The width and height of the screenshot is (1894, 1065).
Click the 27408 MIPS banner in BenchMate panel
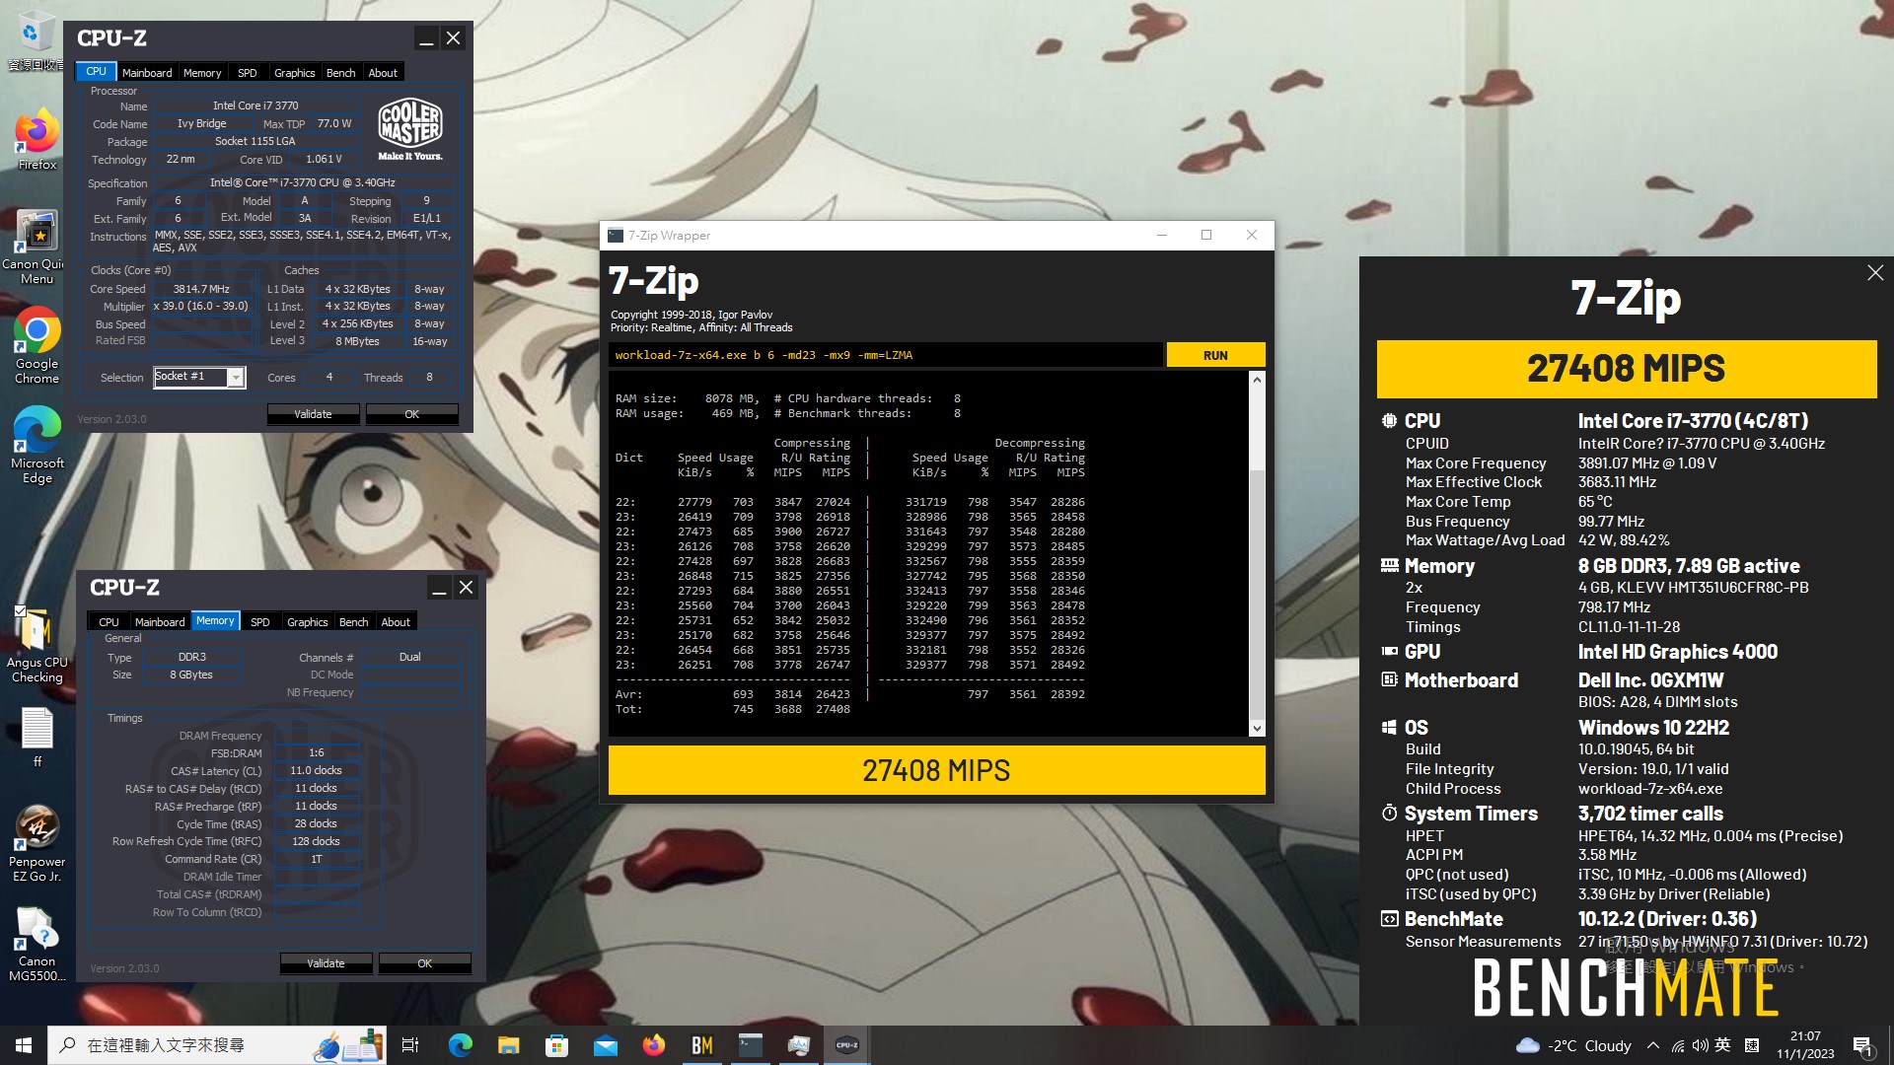tap(1627, 369)
